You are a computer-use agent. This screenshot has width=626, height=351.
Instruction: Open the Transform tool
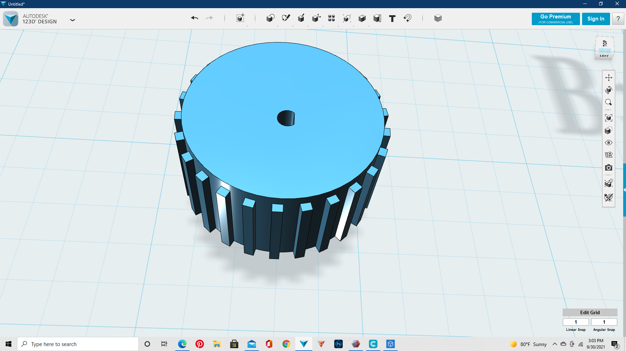point(240,18)
